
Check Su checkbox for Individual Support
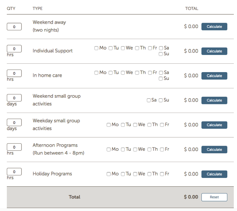161,54
